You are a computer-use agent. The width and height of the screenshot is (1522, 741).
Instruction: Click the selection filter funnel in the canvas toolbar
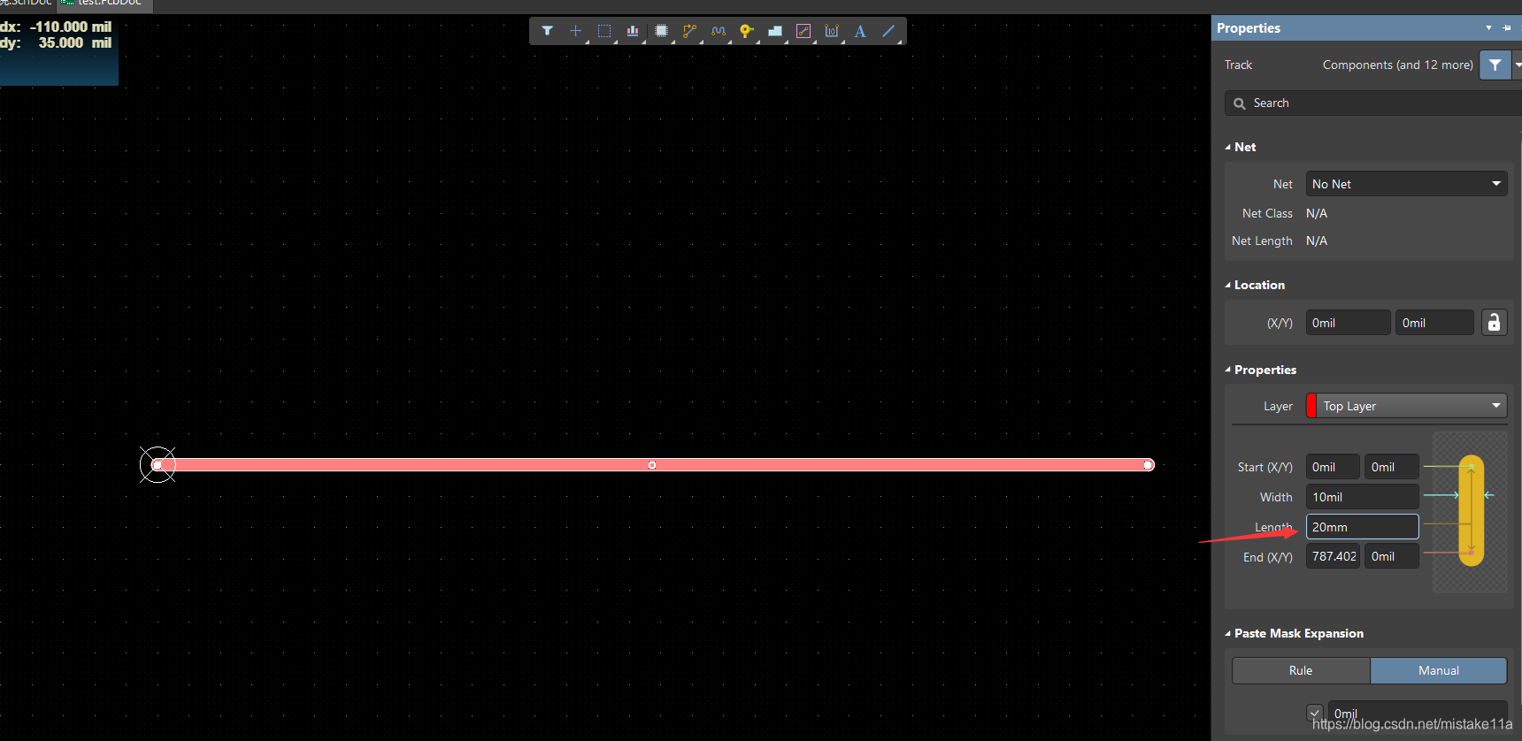click(548, 31)
